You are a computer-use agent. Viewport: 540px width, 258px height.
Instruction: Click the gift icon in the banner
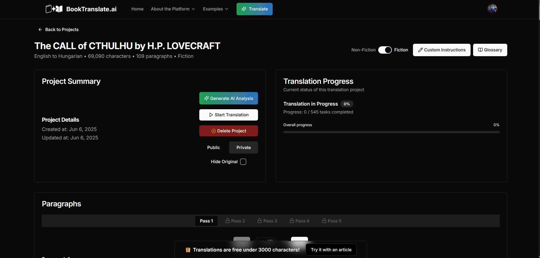[x=188, y=250]
